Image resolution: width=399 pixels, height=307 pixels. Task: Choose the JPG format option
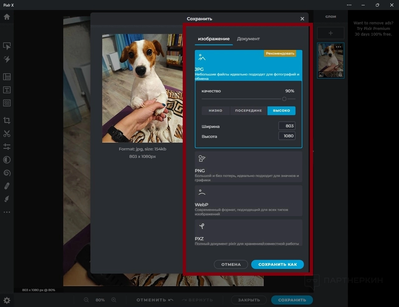tap(248, 65)
